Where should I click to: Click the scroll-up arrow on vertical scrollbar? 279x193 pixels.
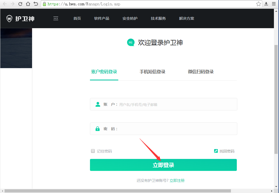coord(276,11)
